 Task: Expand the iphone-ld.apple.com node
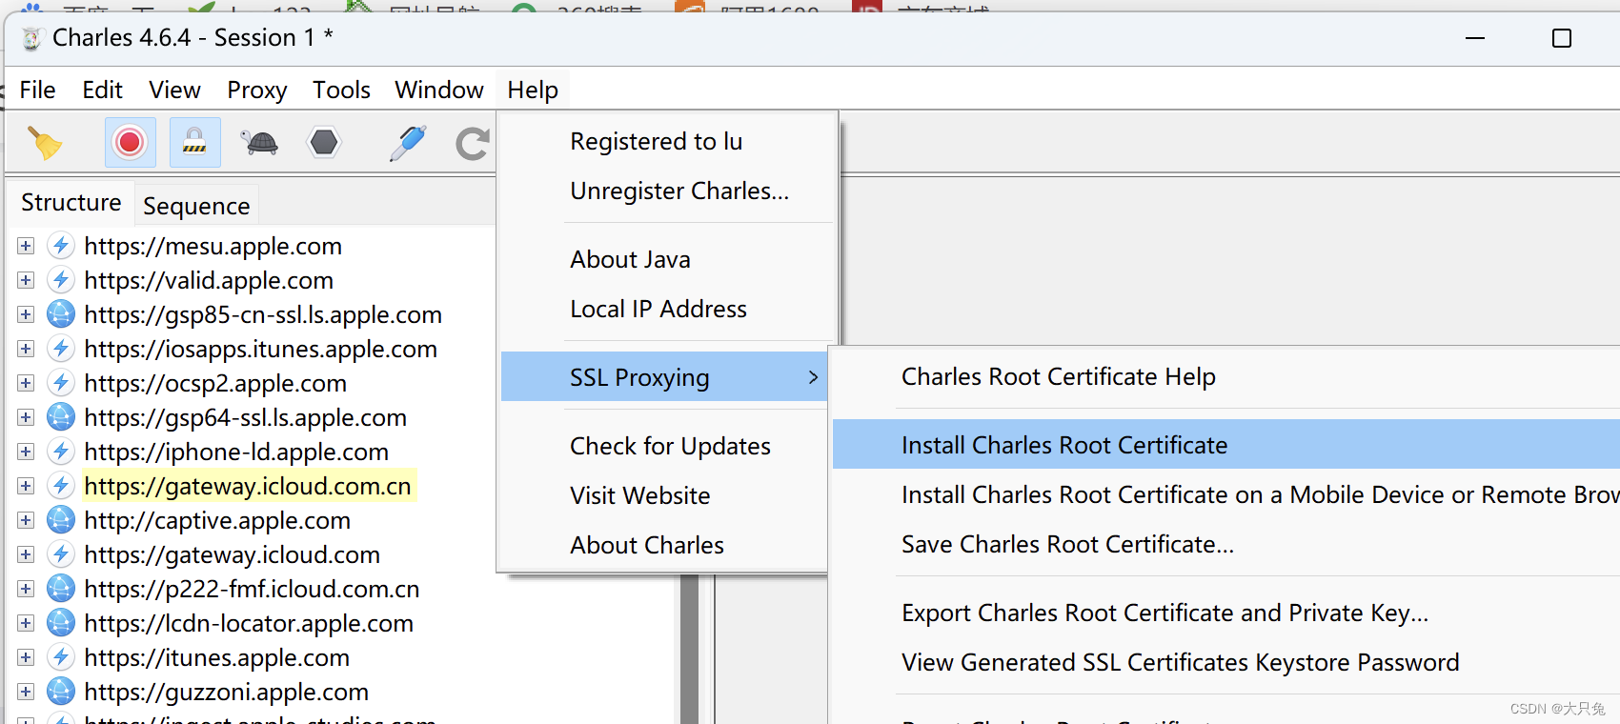pyautogui.click(x=26, y=452)
